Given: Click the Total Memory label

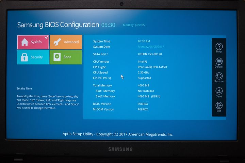Looking at the screenshot, I should pos(102,85).
